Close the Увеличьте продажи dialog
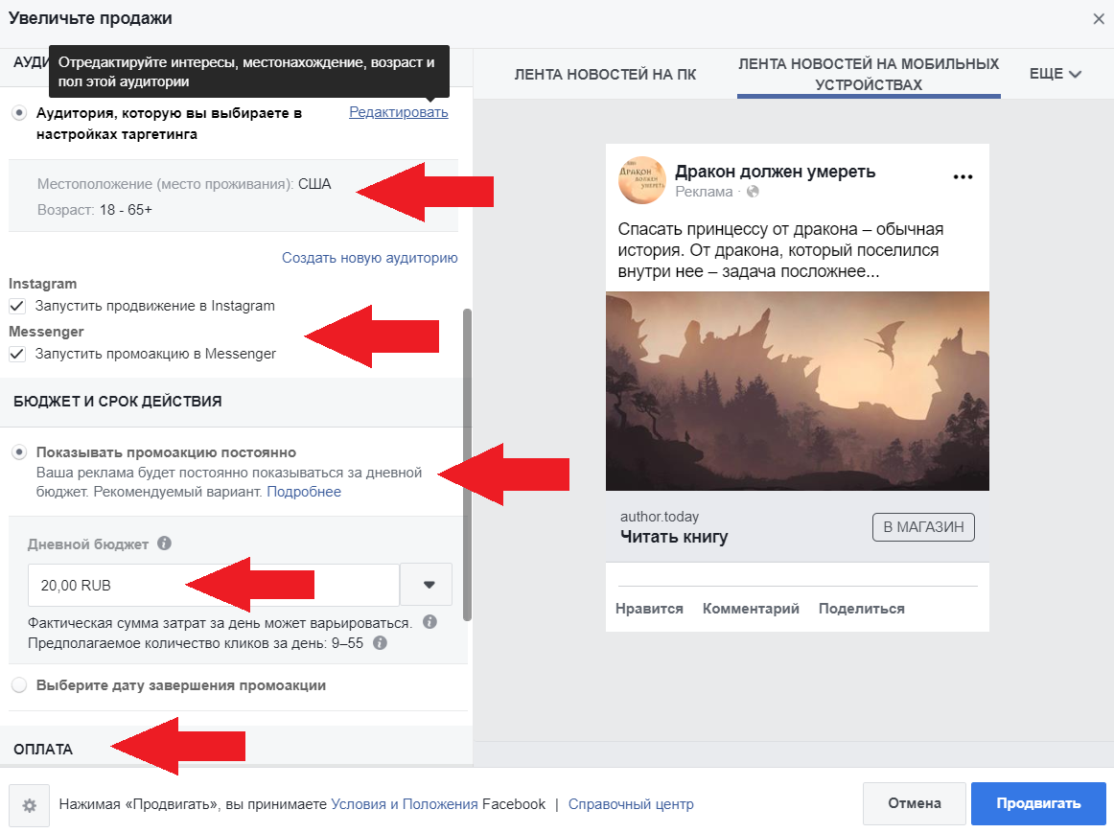Screen dimensions: 1114x833 [1099, 18]
